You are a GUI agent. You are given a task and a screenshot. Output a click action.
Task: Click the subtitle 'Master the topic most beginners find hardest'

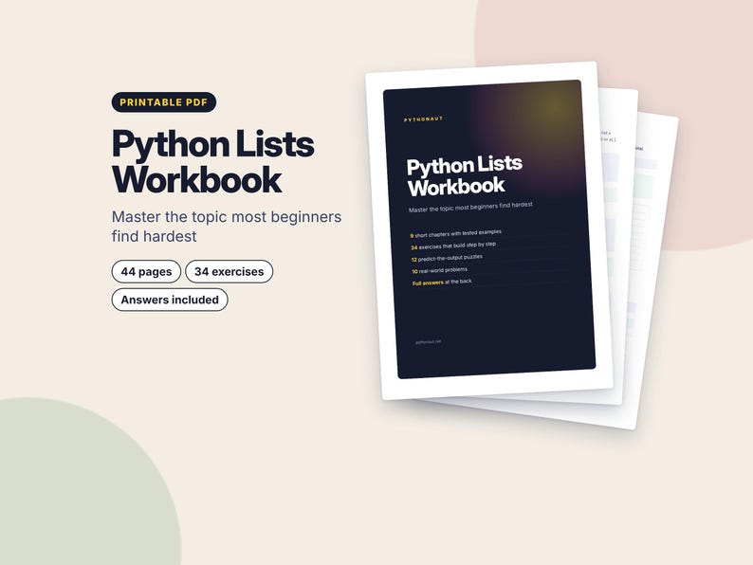227,227
